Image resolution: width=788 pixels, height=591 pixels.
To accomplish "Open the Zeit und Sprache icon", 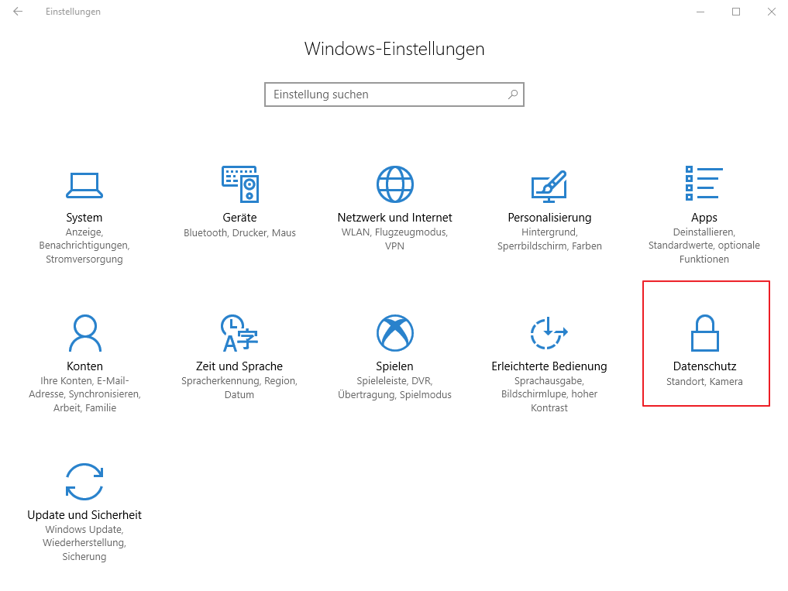I will [239, 333].
